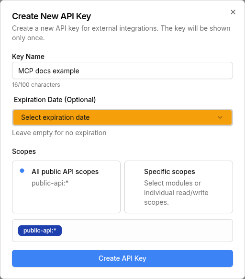The image size is (245, 279).
Task: Select the All public API scopes option
Action: (66, 187)
